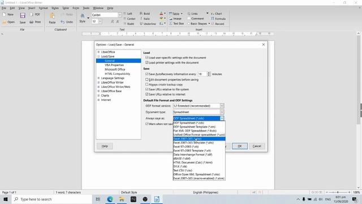Open File Explorer from taskbar
The height and width of the screenshot is (204, 362).
122,199
